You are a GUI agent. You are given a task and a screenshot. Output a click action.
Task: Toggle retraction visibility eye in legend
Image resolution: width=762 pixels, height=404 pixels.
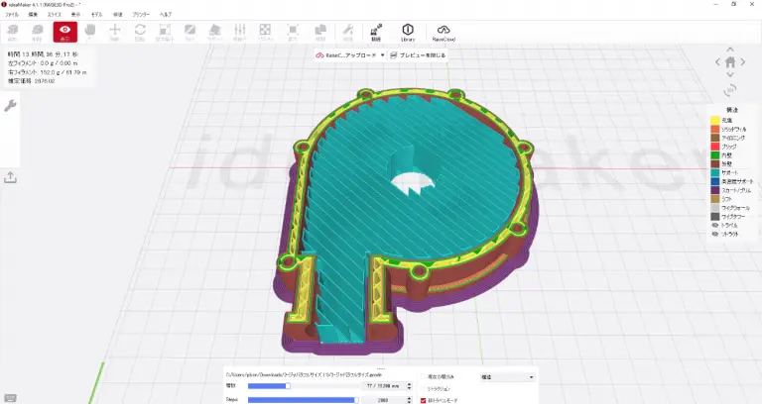click(x=714, y=235)
